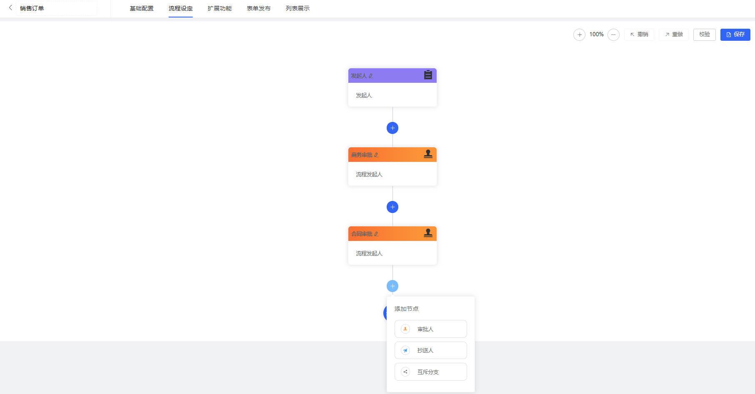Go to the 列表展示 tab
The height and width of the screenshot is (394, 755).
[x=297, y=8]
